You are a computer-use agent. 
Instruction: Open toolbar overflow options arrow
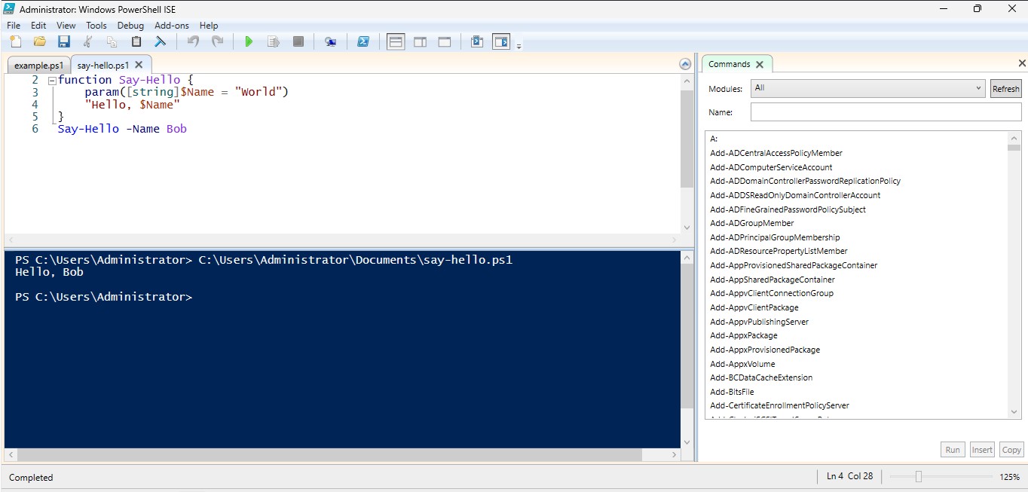(x=519, y=46)
